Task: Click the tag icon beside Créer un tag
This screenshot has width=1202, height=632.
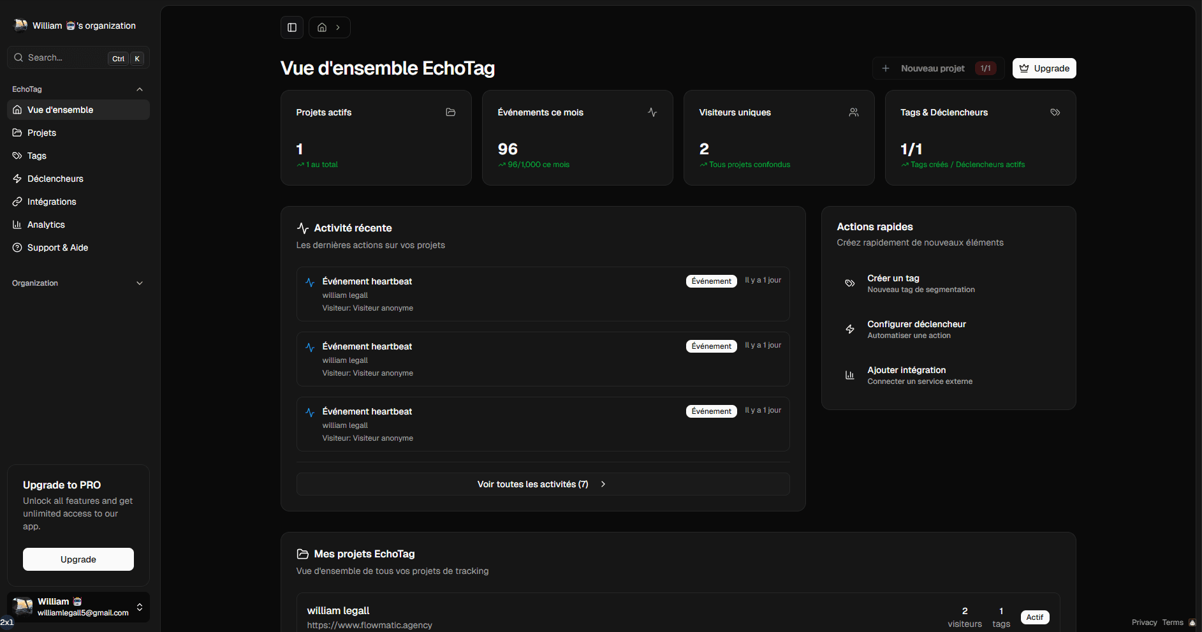Action: 849,283
